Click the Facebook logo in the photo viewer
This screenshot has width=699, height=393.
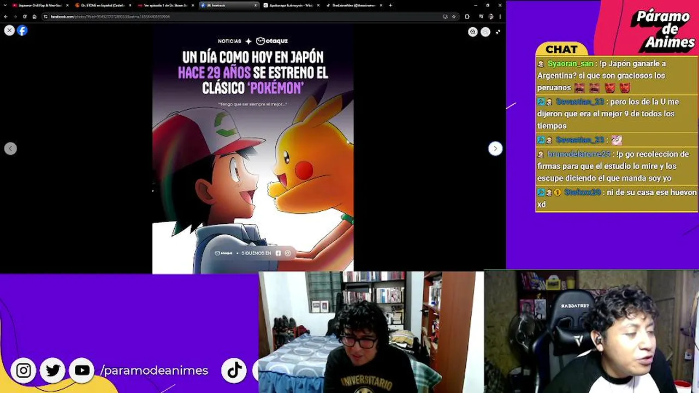(22, 31)
